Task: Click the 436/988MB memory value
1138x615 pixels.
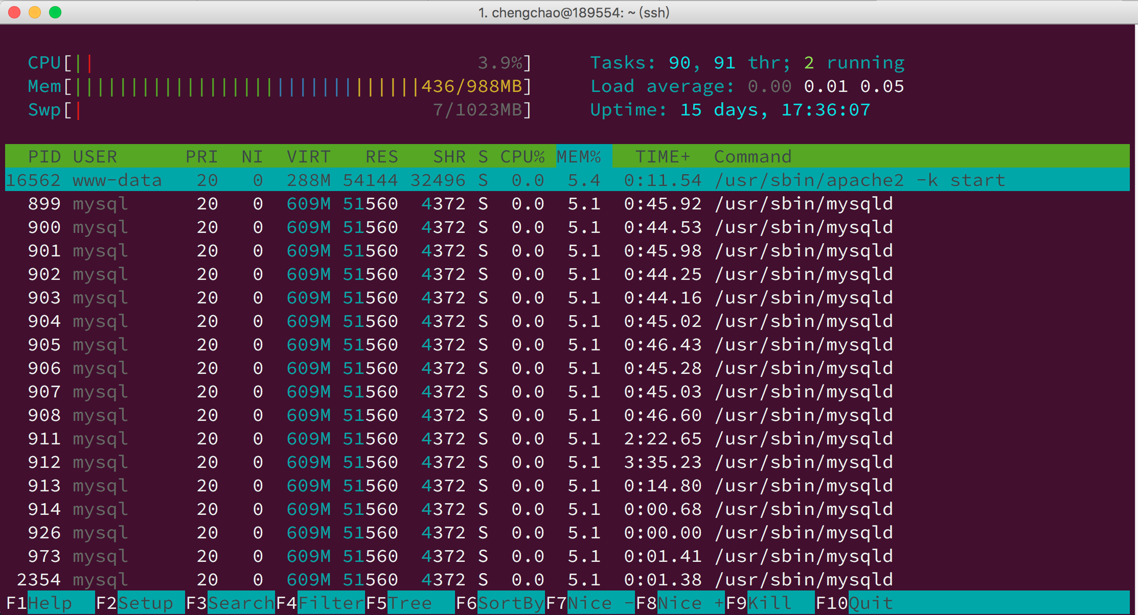Action: click(471, 86)
